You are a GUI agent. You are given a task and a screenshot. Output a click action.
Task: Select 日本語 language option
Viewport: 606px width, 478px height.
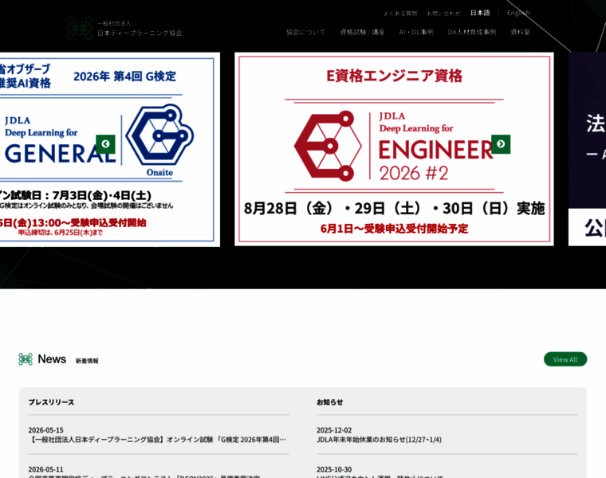[480, 13]
